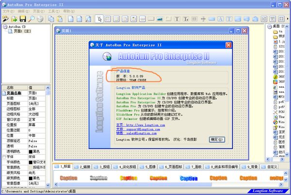Click the new blank page icon
Image resolution: width=291 pixels, height=195 pixels.
pos(71,19)
